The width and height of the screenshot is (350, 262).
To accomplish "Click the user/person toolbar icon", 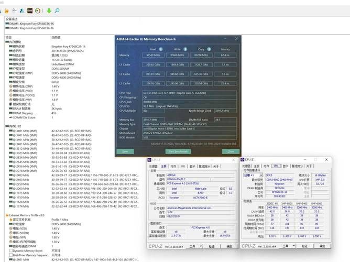I will pyautogui.click(x=22, y=10).
